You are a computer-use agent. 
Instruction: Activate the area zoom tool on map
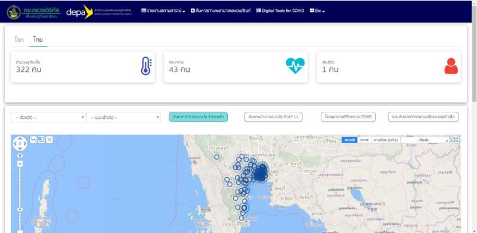(41, 140)
